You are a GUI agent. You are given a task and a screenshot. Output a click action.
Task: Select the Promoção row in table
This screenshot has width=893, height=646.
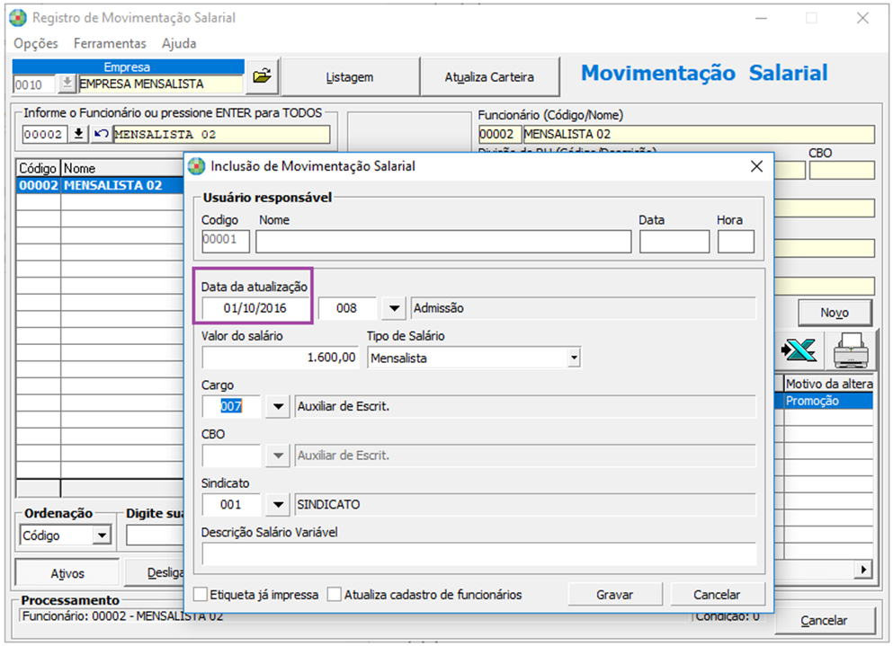828,401
